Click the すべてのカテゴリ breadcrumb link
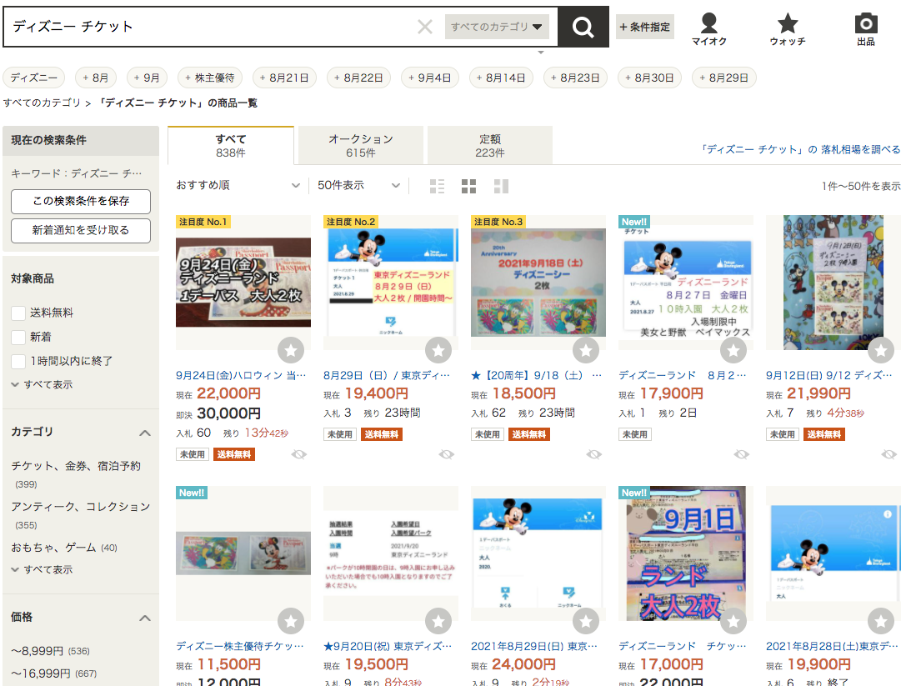 click(43, 103)
